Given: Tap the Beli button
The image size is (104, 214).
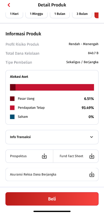Looking at the screenshot, I should pyautogui.click(x=52, y=199).
